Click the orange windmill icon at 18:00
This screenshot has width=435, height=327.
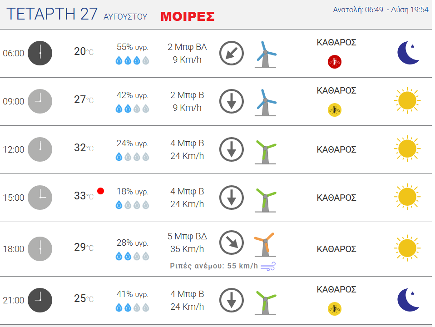265,245
